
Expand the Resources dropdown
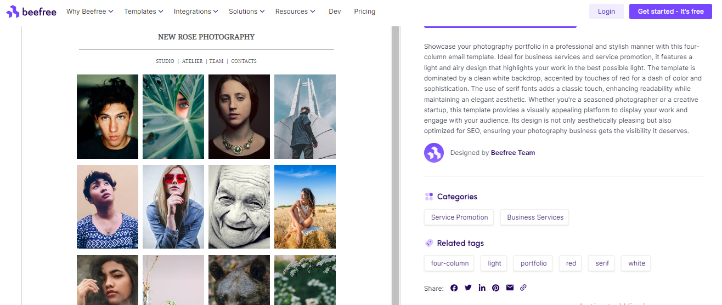pyautogui.click(x=295, y=11)
